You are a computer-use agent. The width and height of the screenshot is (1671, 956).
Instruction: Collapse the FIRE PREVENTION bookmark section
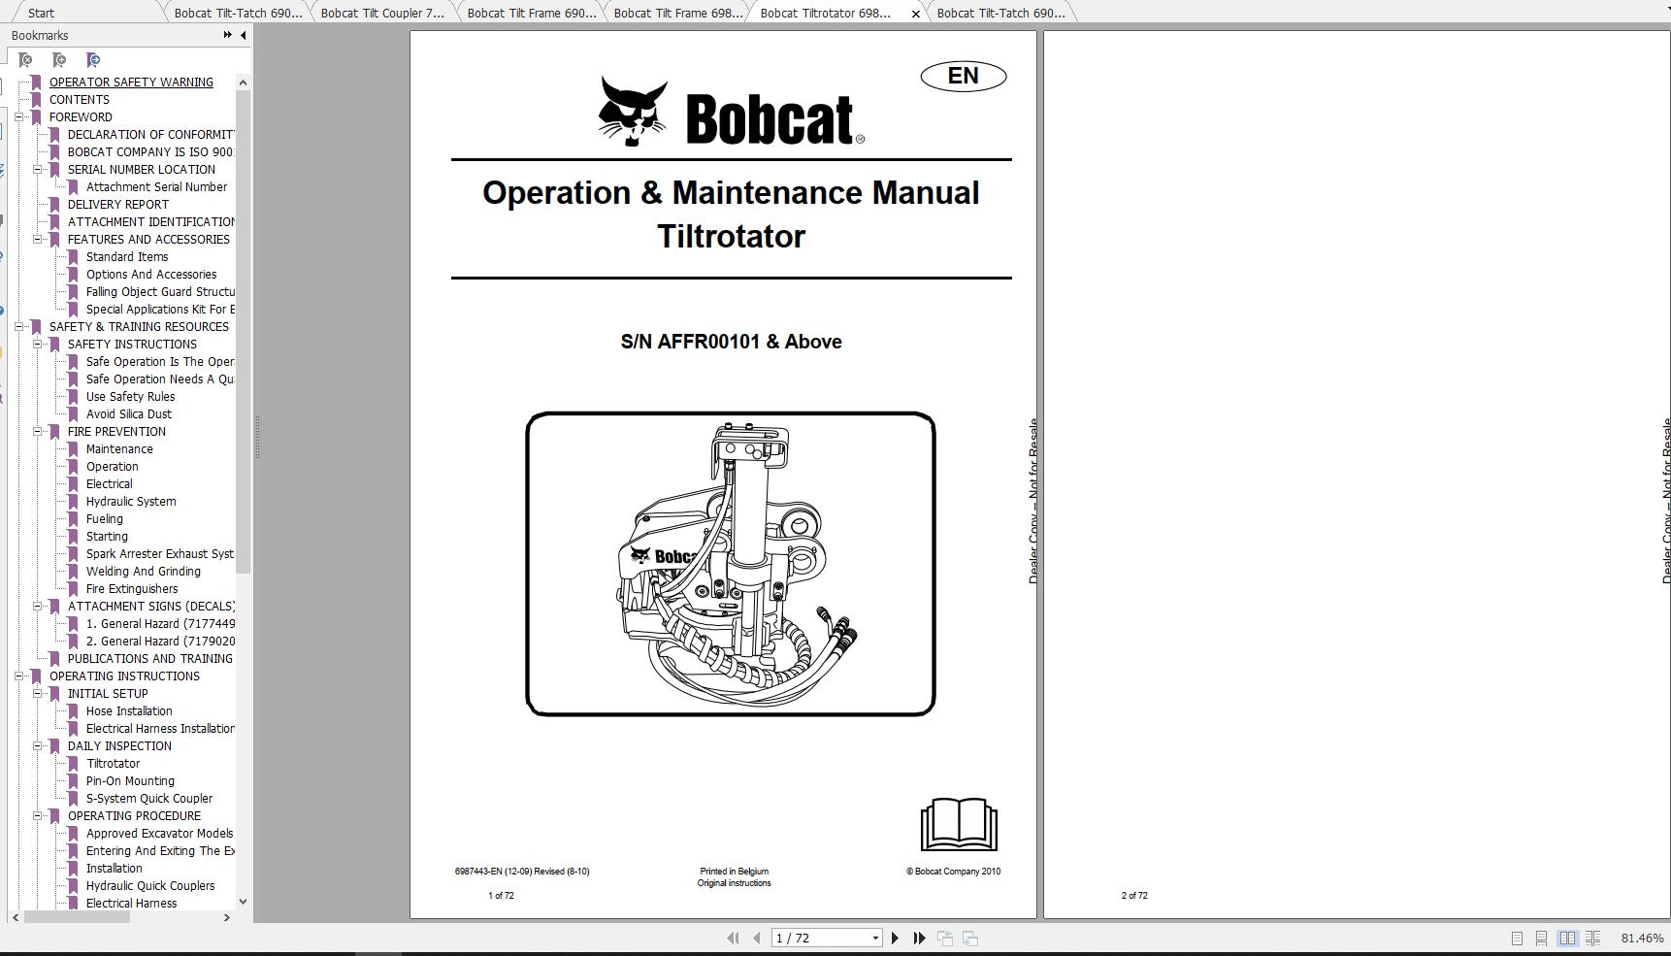pos(38,431)
